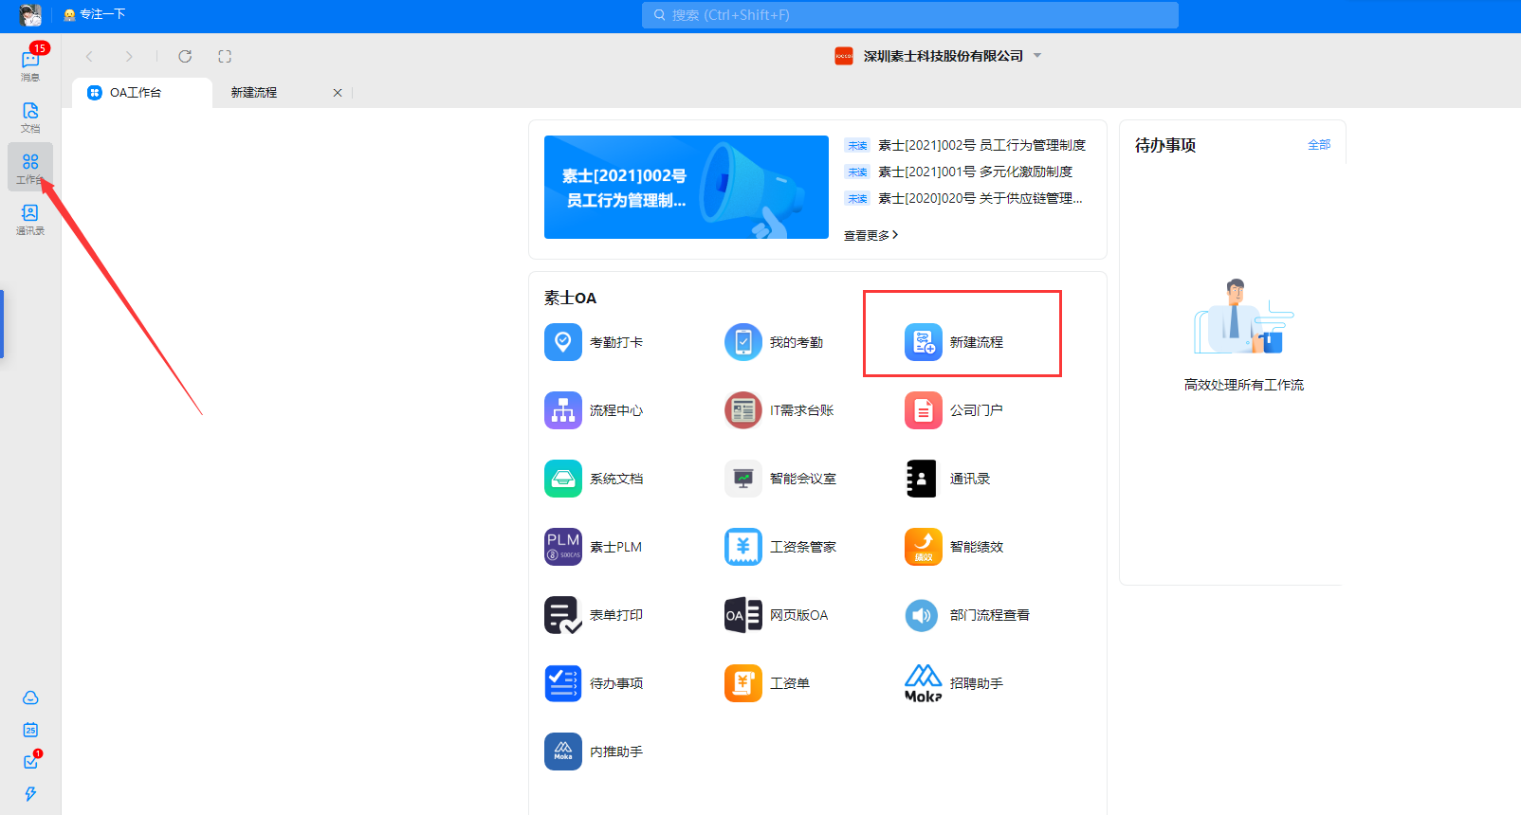Open the 系统文档 app icon
This screenshot has height=815, width=1521.
[x=563, y=479]
